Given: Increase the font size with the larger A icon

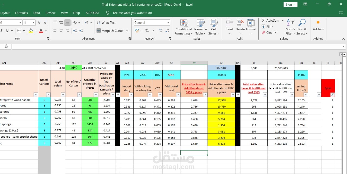Looking at the screenshot, I should coord(39,23).
